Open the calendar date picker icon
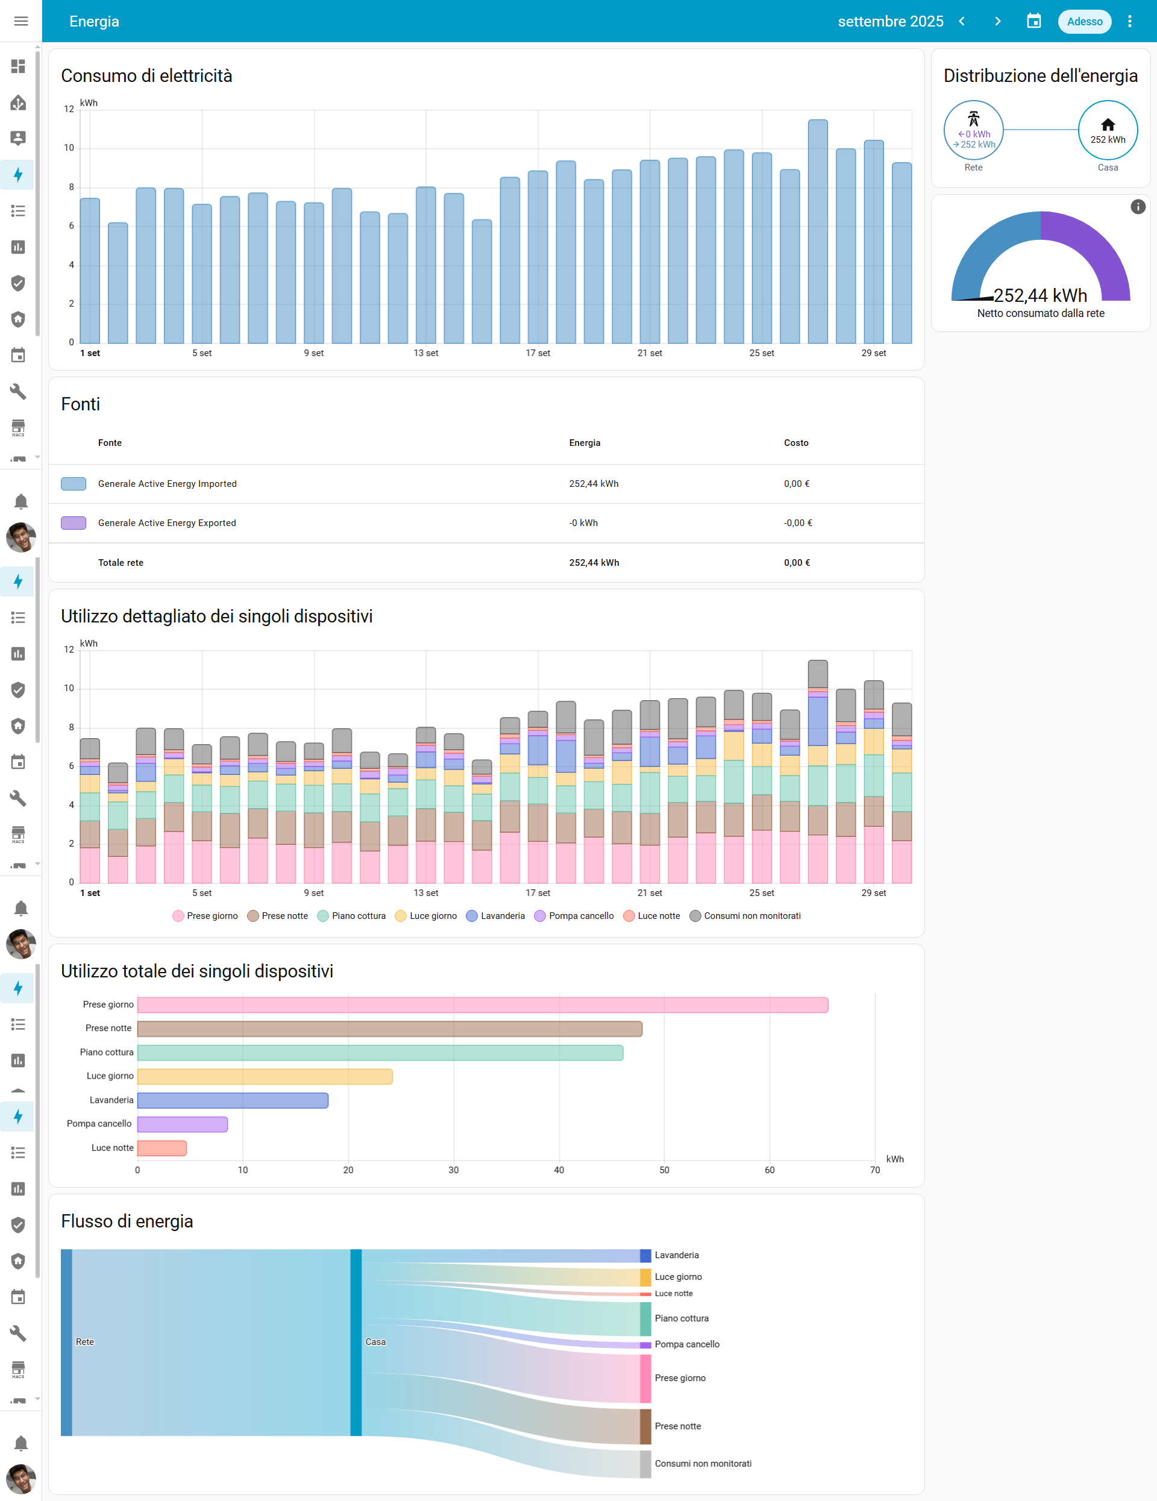Viewport: 1157px width, 1501px height. tap(1033, 21)
